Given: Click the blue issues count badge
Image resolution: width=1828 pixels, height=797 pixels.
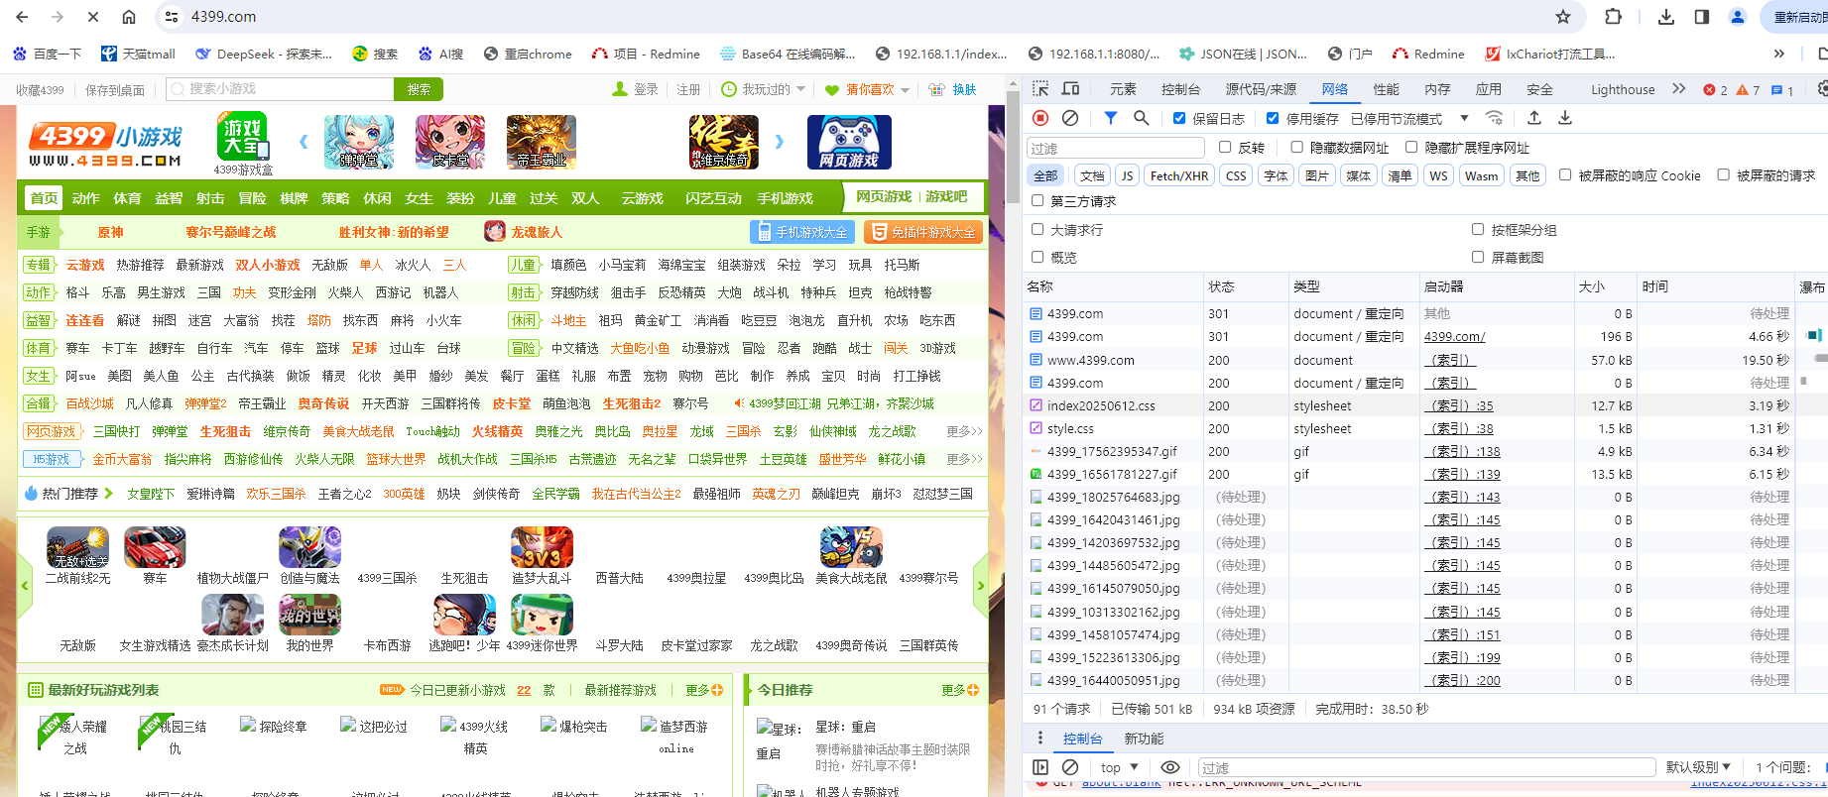Looking at the screenshot, I should tap(1781, 90).
